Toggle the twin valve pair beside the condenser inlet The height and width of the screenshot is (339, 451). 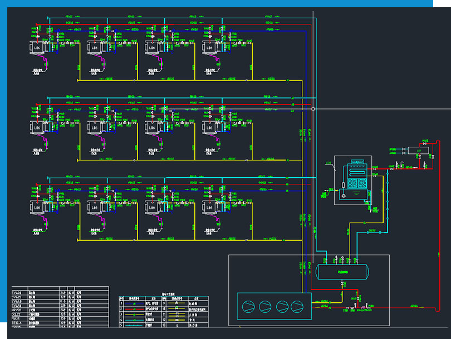click(403, 150)
